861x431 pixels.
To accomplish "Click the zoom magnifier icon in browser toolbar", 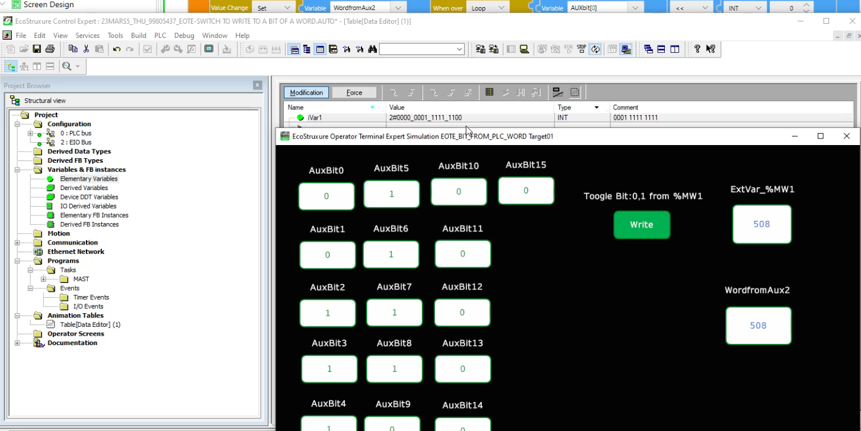I will coord(67,66).
